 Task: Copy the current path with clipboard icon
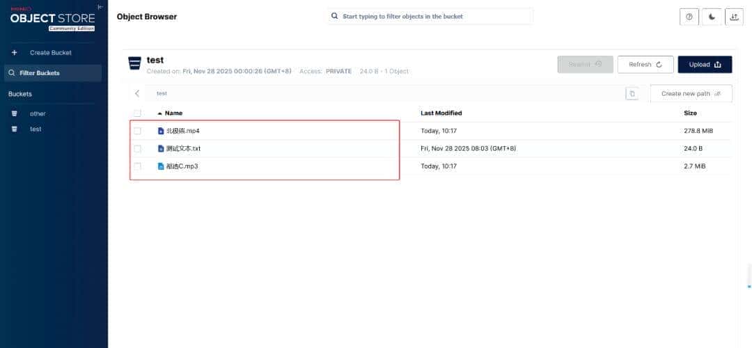632,94
